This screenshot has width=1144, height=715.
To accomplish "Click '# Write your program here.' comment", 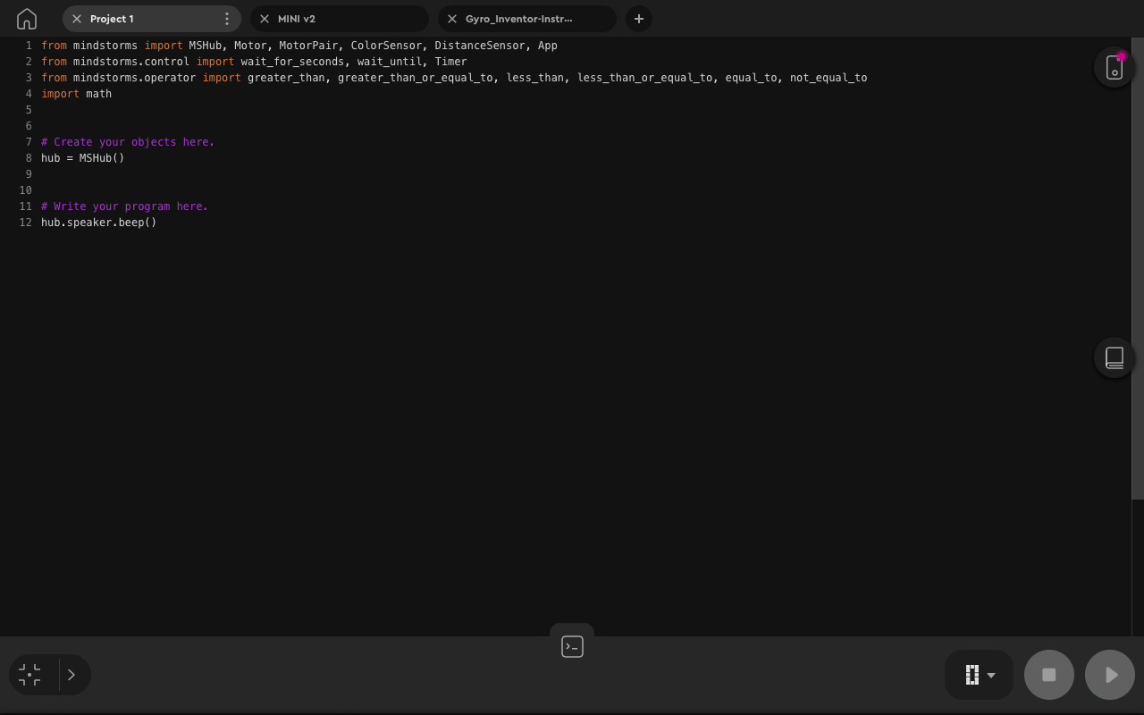I will click(x=124, y=206).
